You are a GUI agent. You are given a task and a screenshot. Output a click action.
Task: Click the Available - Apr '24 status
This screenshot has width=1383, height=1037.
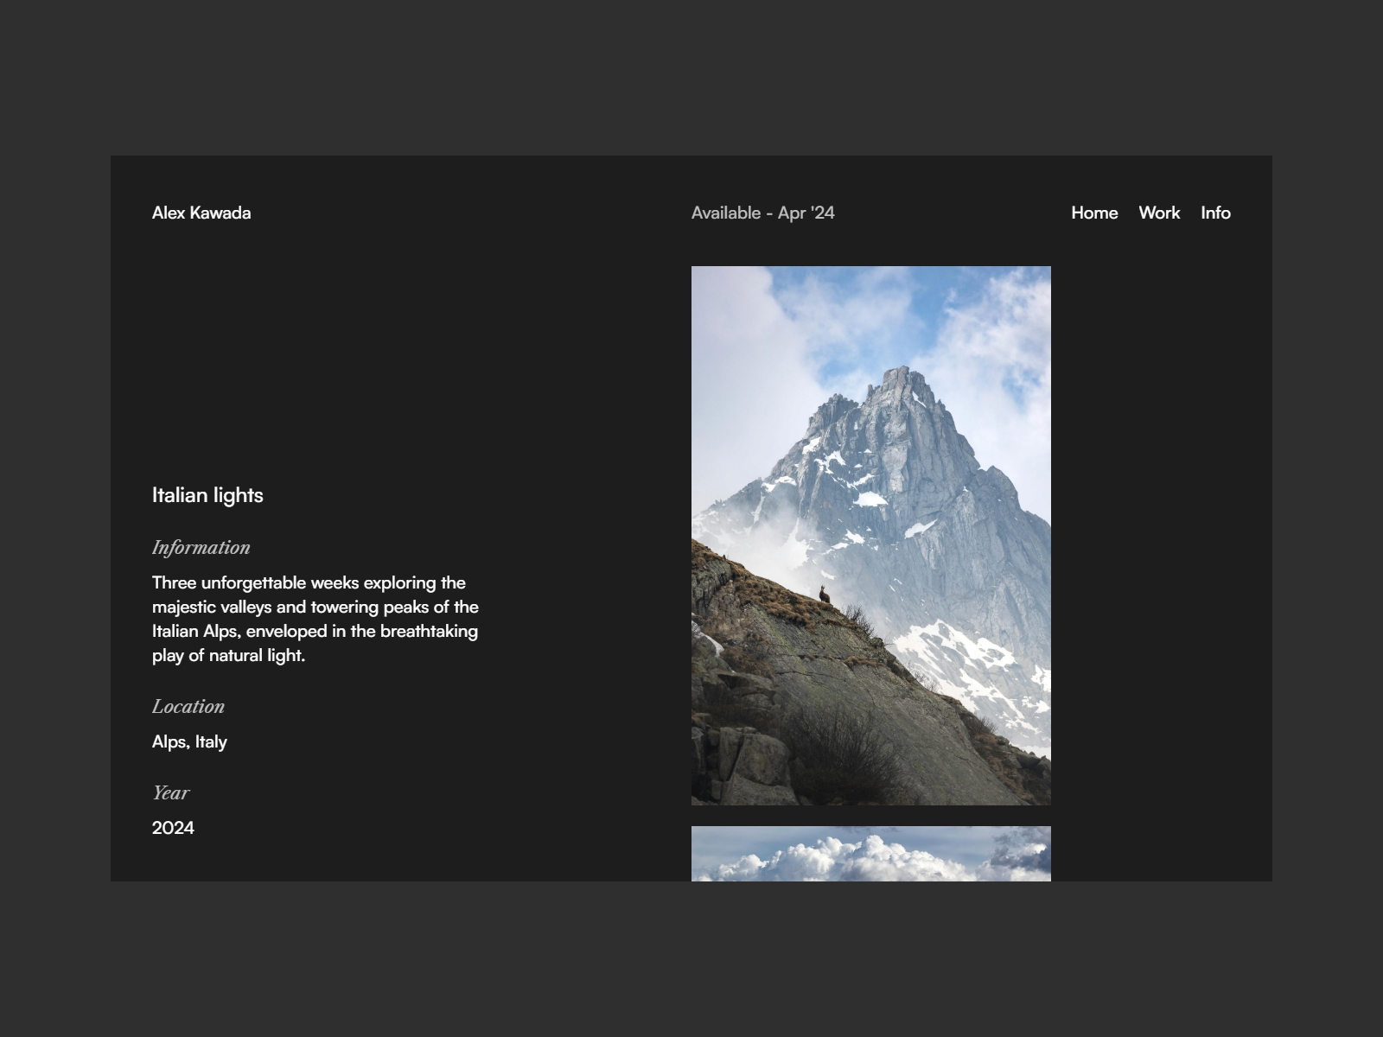pos(763,213)
